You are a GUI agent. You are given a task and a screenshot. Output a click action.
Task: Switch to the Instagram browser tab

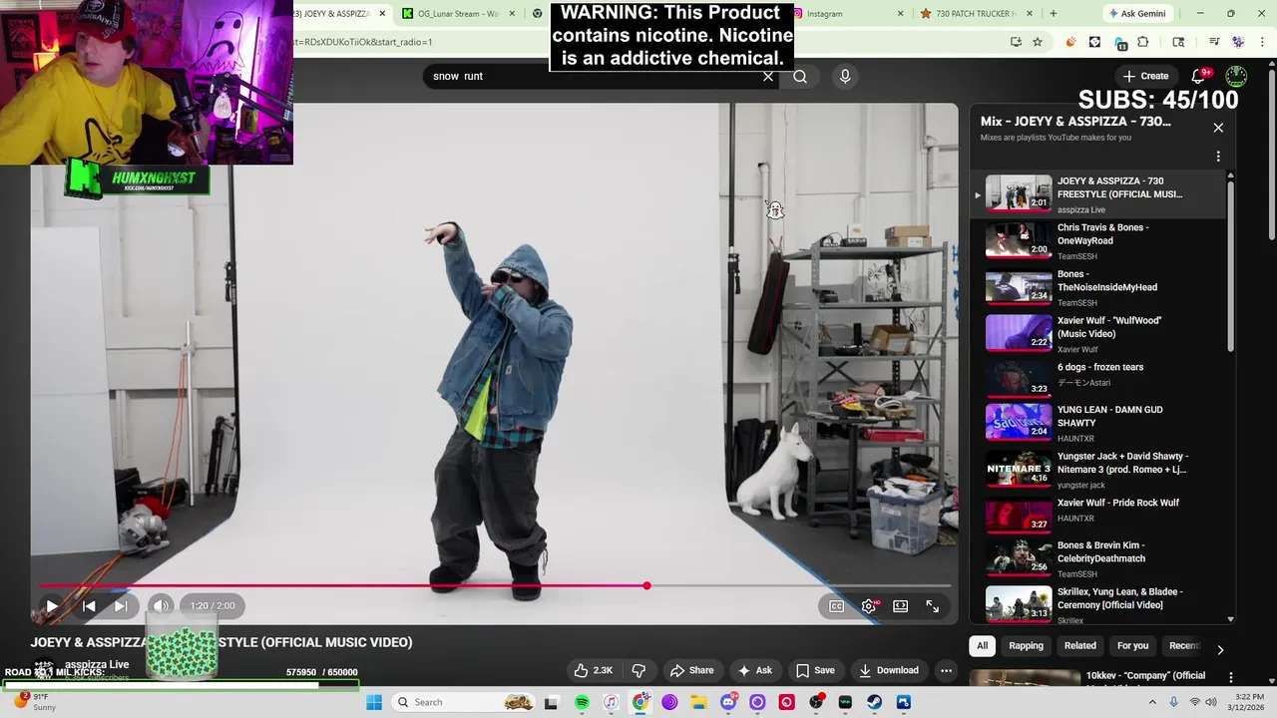(x=848, y=14)
